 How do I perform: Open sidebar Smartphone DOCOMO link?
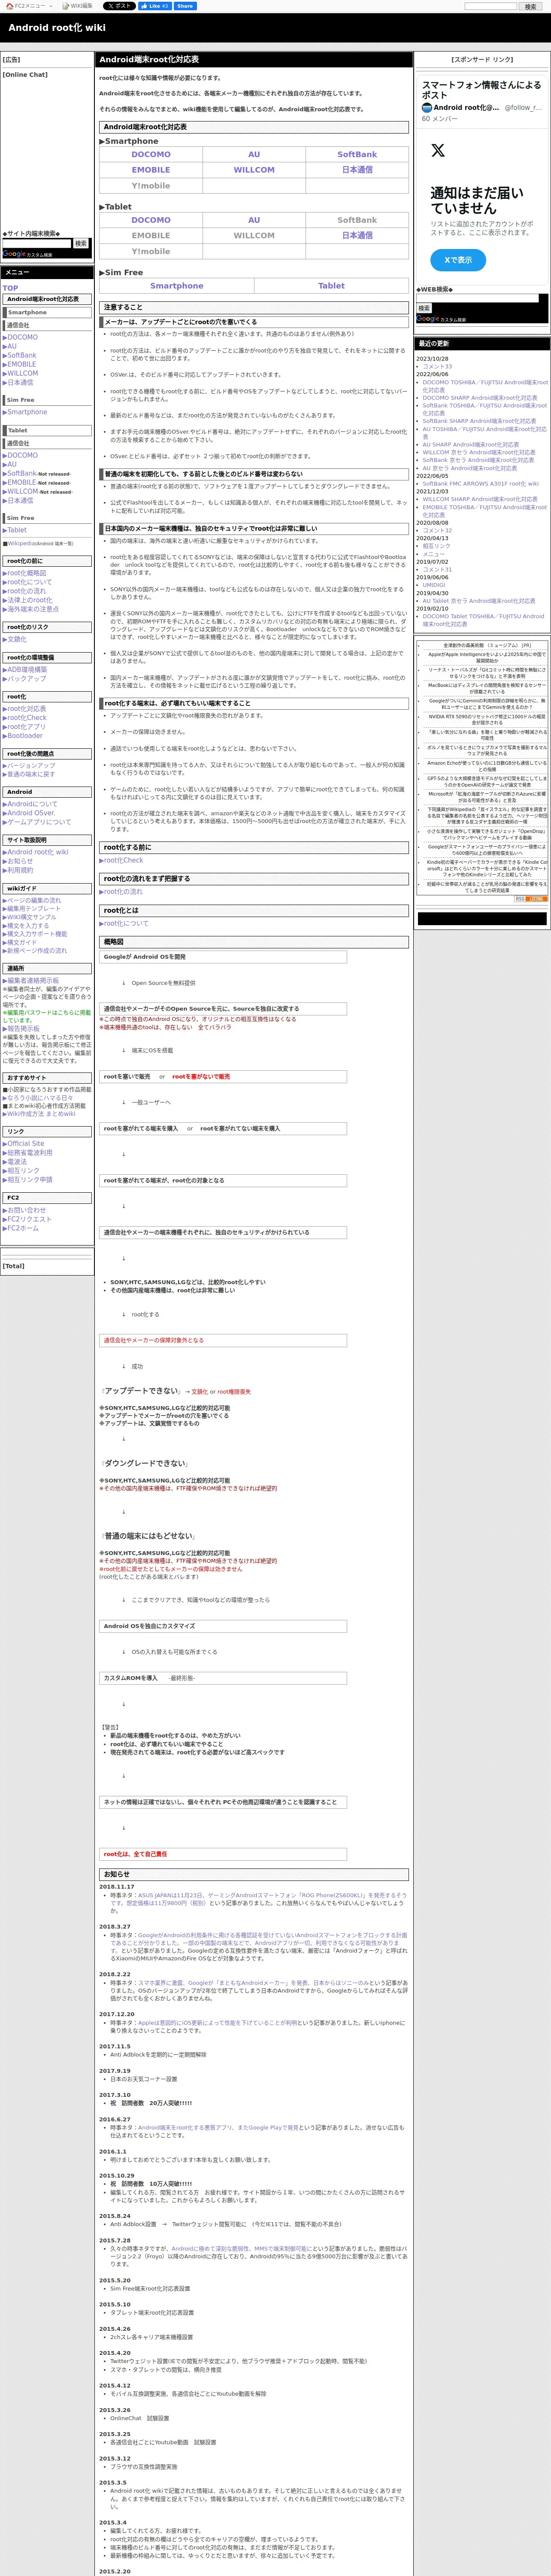pos(20,337)
